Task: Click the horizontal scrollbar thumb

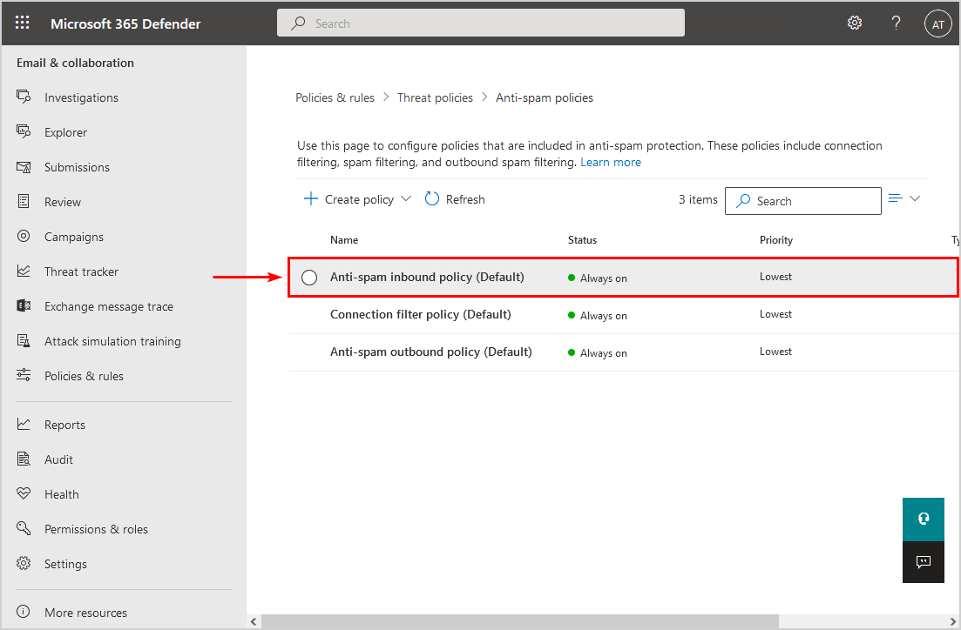Action: (x=520, y=621)
